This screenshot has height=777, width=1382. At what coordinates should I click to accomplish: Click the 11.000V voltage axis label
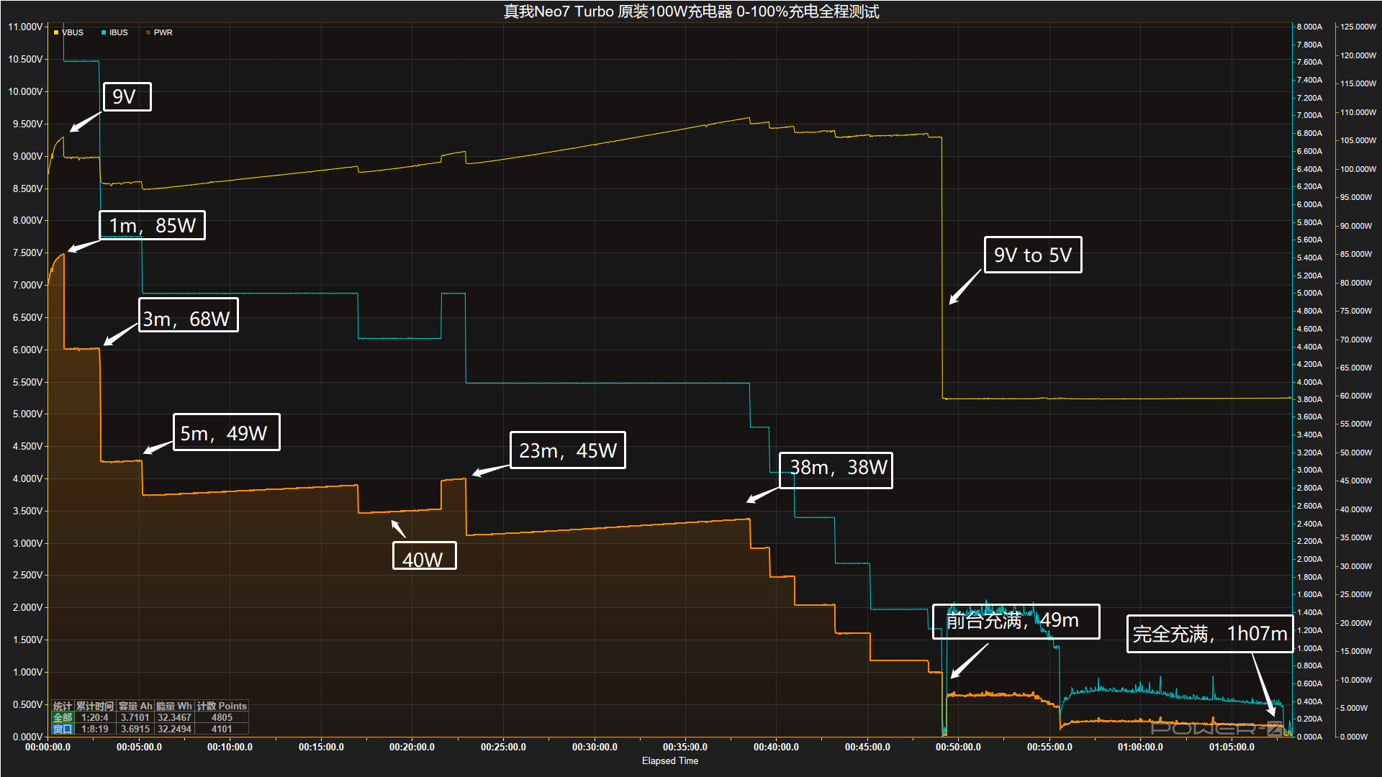click(x=25, y=27)
